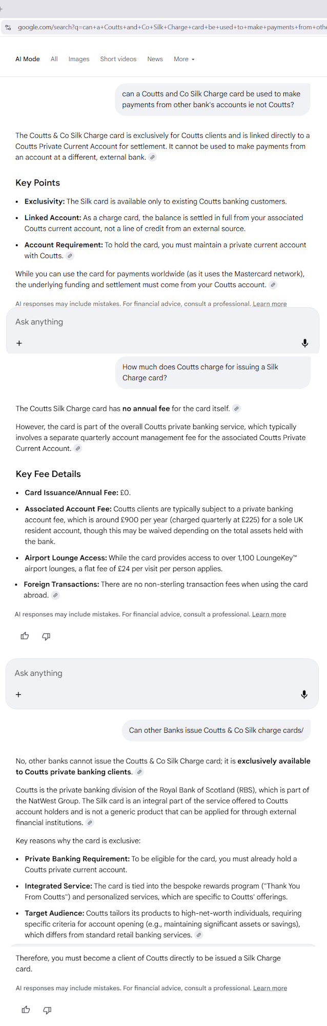The width and height of the screenshot is (327, 1026).
Task: Click microphone icon in first Ask anything box
Action: point(304,343)
